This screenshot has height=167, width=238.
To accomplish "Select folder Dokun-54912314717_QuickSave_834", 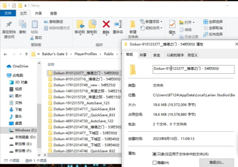I will coord(82,109).
